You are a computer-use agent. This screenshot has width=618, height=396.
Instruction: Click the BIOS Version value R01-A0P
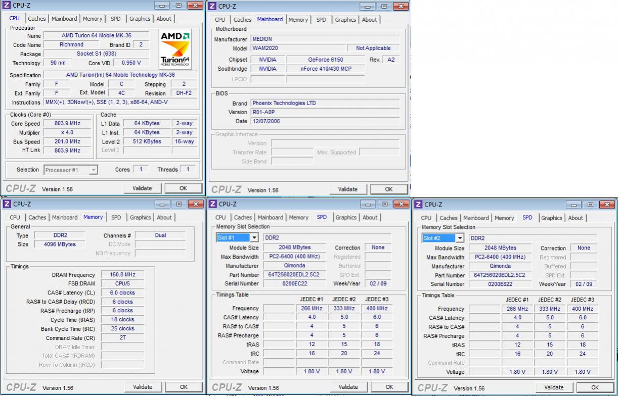point(325,112)
